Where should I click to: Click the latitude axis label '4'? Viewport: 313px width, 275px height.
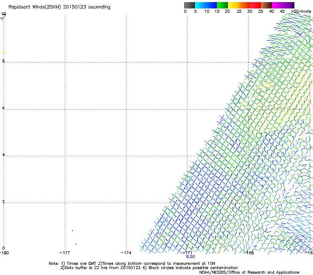3,155
